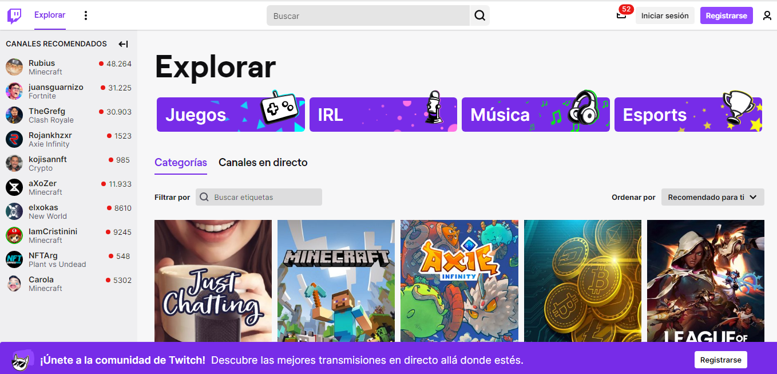
Task: Click the headphones icon on Música banner
Action: (583, 108)
